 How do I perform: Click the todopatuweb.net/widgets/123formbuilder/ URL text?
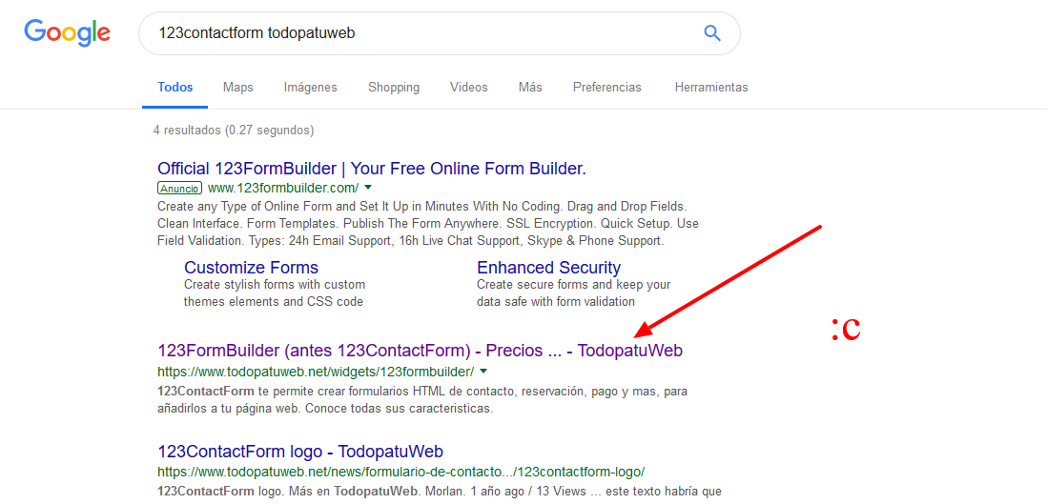point(316,372)
